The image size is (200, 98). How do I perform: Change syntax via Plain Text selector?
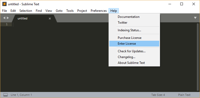[x=184, y=95]
